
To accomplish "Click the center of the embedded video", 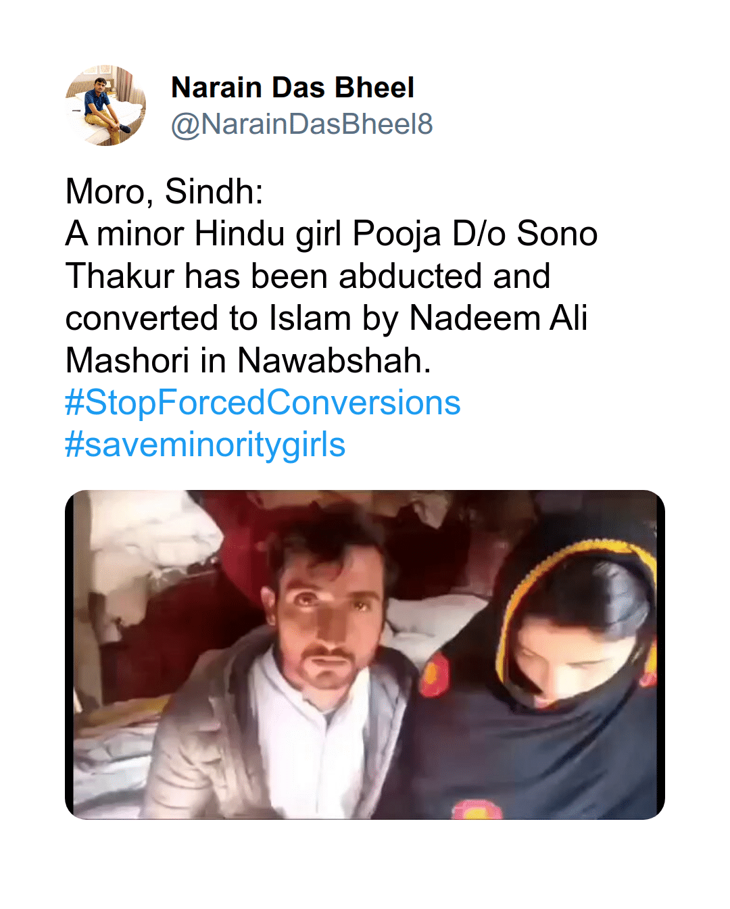I will (365, 654).
